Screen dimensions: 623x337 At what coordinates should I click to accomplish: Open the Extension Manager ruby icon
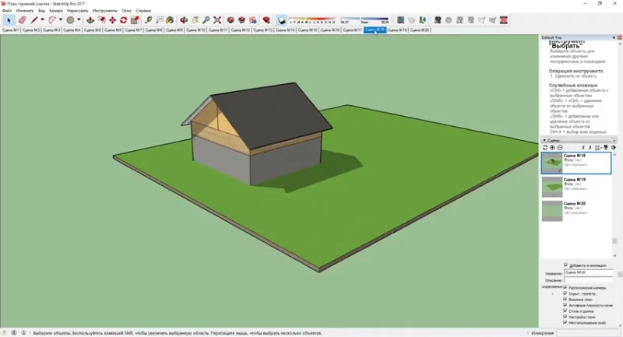[266, 20]
